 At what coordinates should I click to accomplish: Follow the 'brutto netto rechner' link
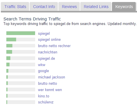pyautogui.click(x=54, y=46)
